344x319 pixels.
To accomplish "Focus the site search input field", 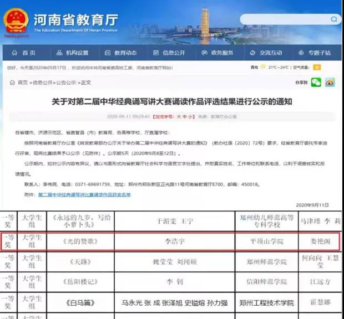I will tap(290, 19).
